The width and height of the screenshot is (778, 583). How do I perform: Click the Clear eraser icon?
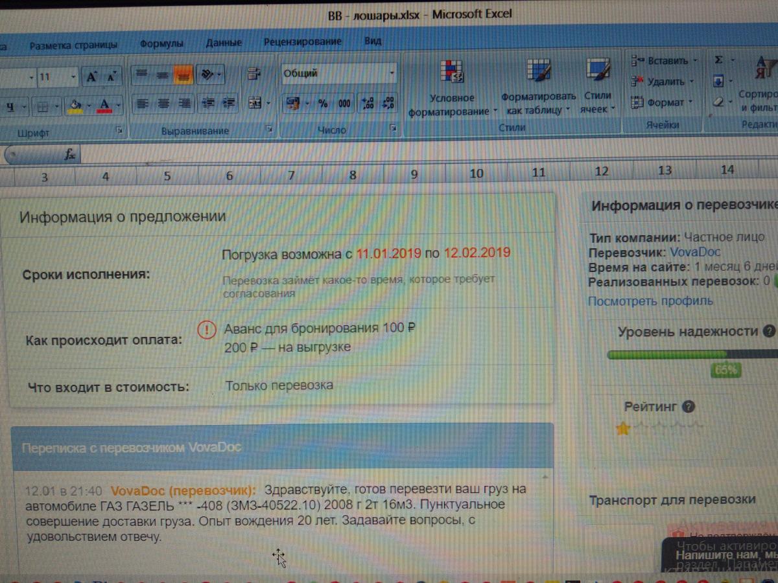coord(718,102)
